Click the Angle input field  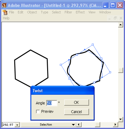point(52,103)
